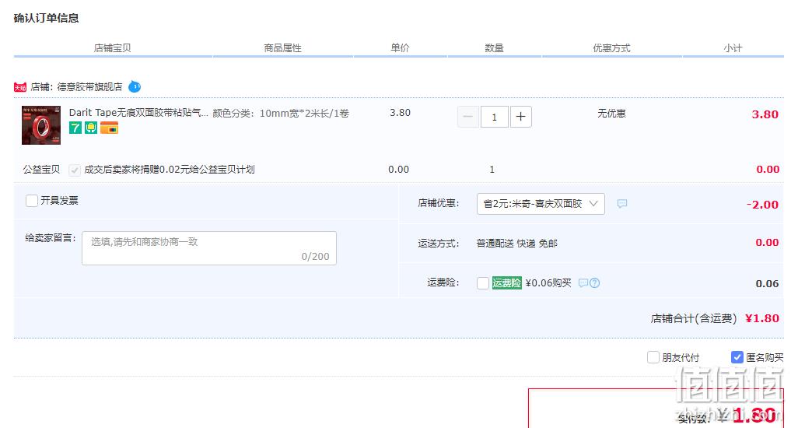Click the 店铺: 德意胶带旗舰店 store name
This screenshot has width=791, height=428.
76,87
